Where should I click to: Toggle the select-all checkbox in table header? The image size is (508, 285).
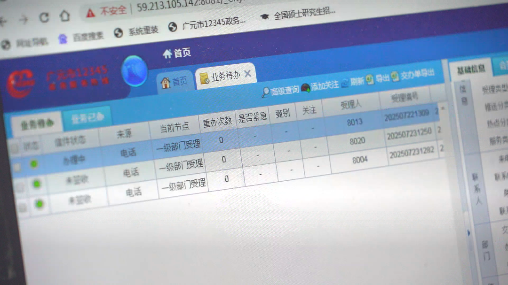coord(15,149)
